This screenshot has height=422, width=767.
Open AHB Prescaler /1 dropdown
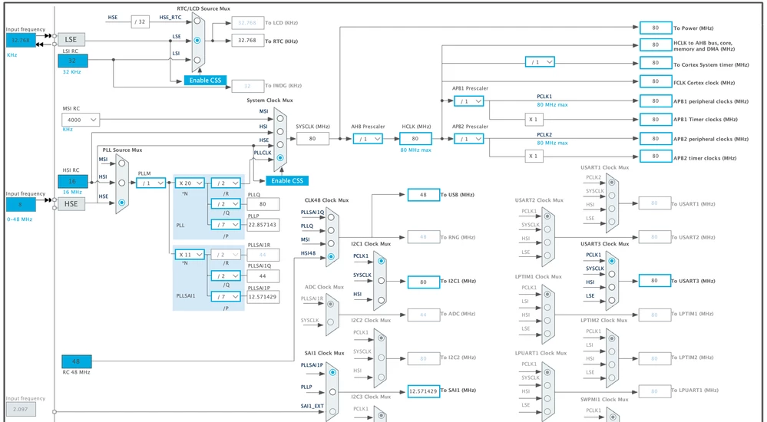[x=368, y=139]
